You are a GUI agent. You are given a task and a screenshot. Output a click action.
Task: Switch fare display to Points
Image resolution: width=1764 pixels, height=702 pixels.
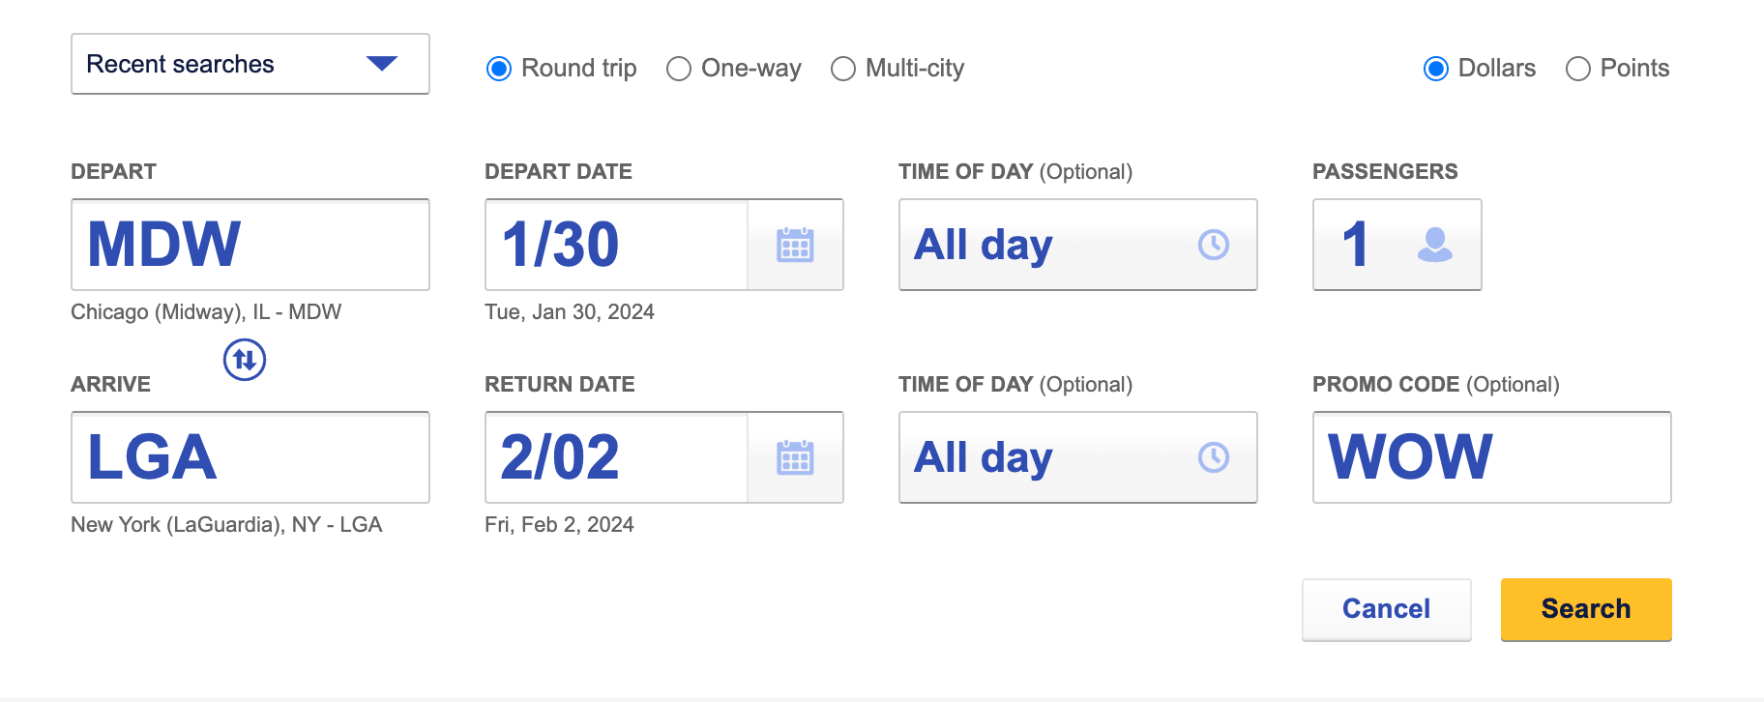[x=1578, y=69]
